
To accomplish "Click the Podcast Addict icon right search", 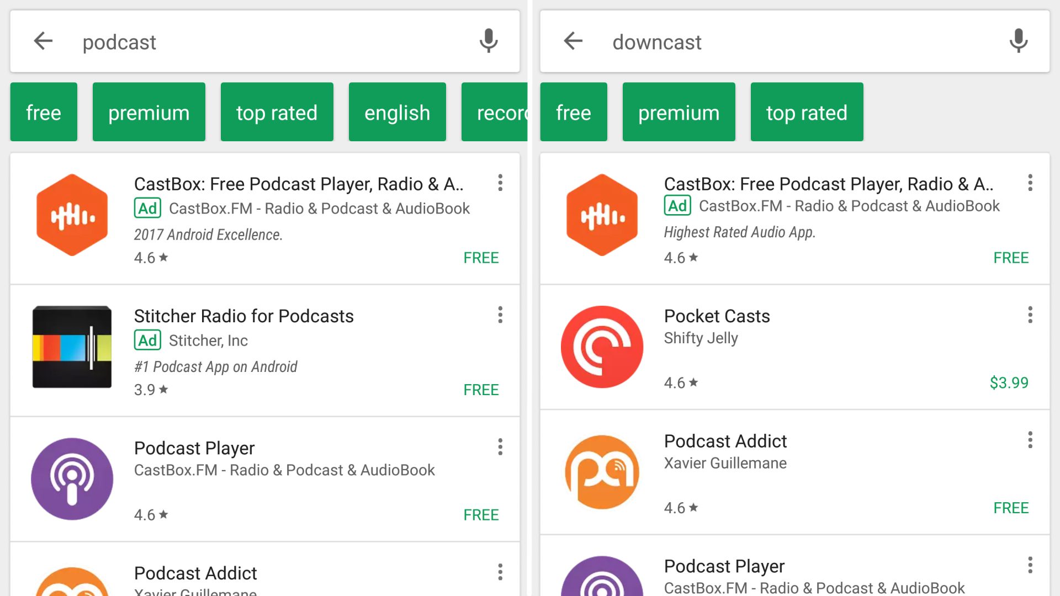I will tap(603, 472).
